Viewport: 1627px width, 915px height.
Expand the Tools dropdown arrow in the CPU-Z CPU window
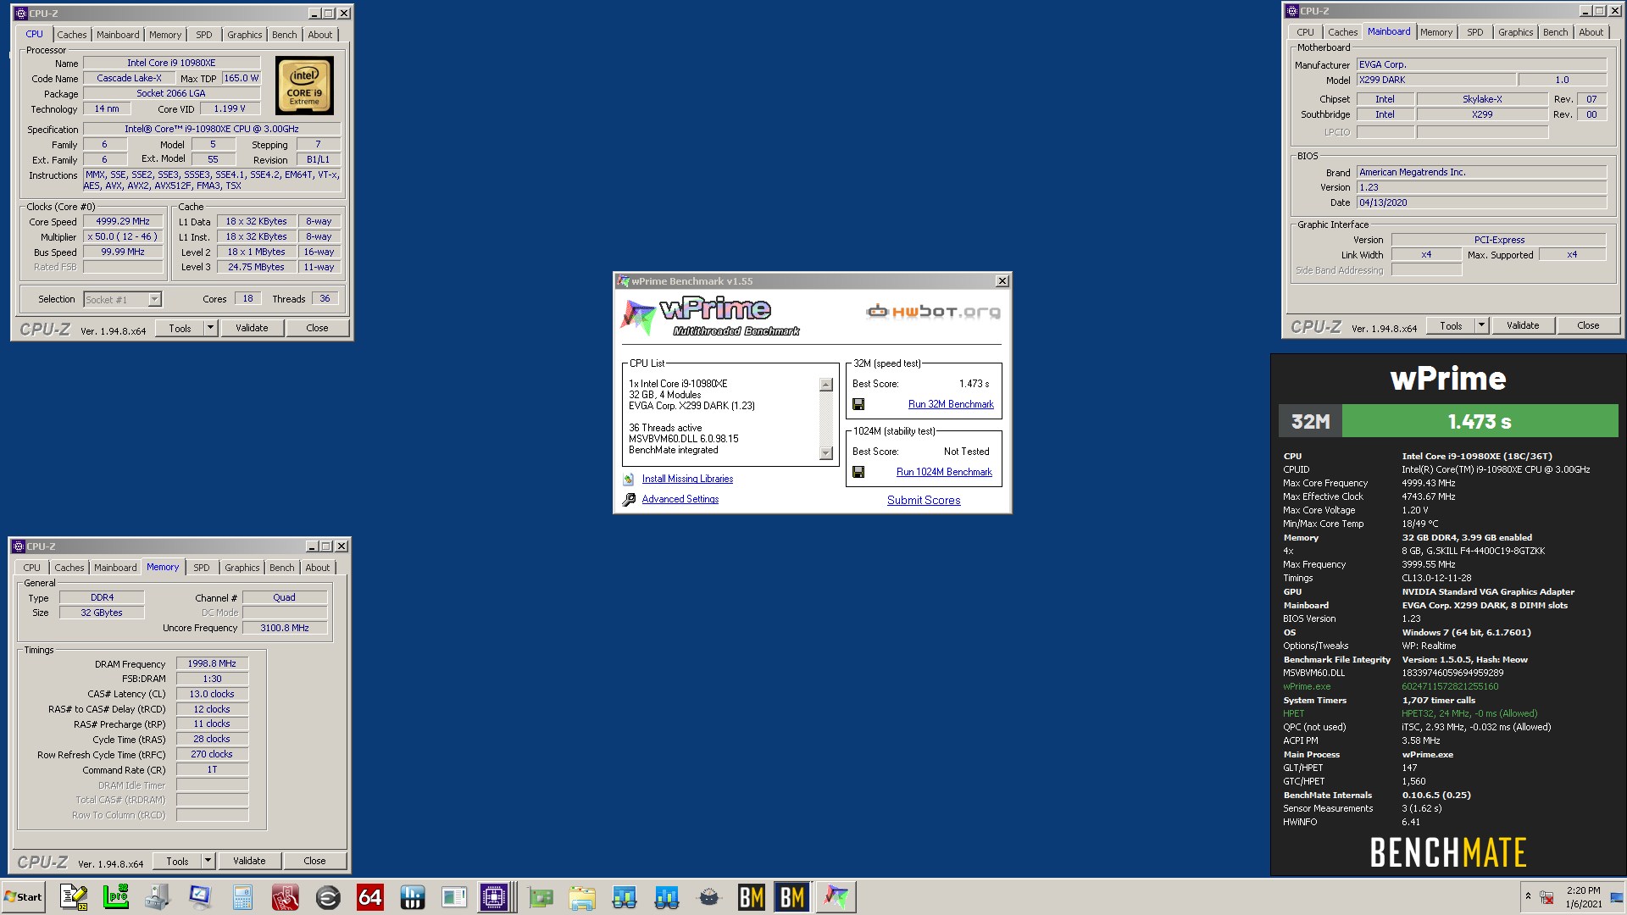click(210, 328)
